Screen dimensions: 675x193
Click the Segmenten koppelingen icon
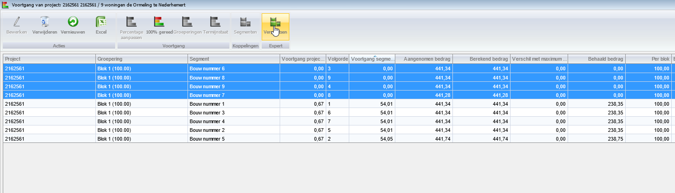(x=245, y=22)
